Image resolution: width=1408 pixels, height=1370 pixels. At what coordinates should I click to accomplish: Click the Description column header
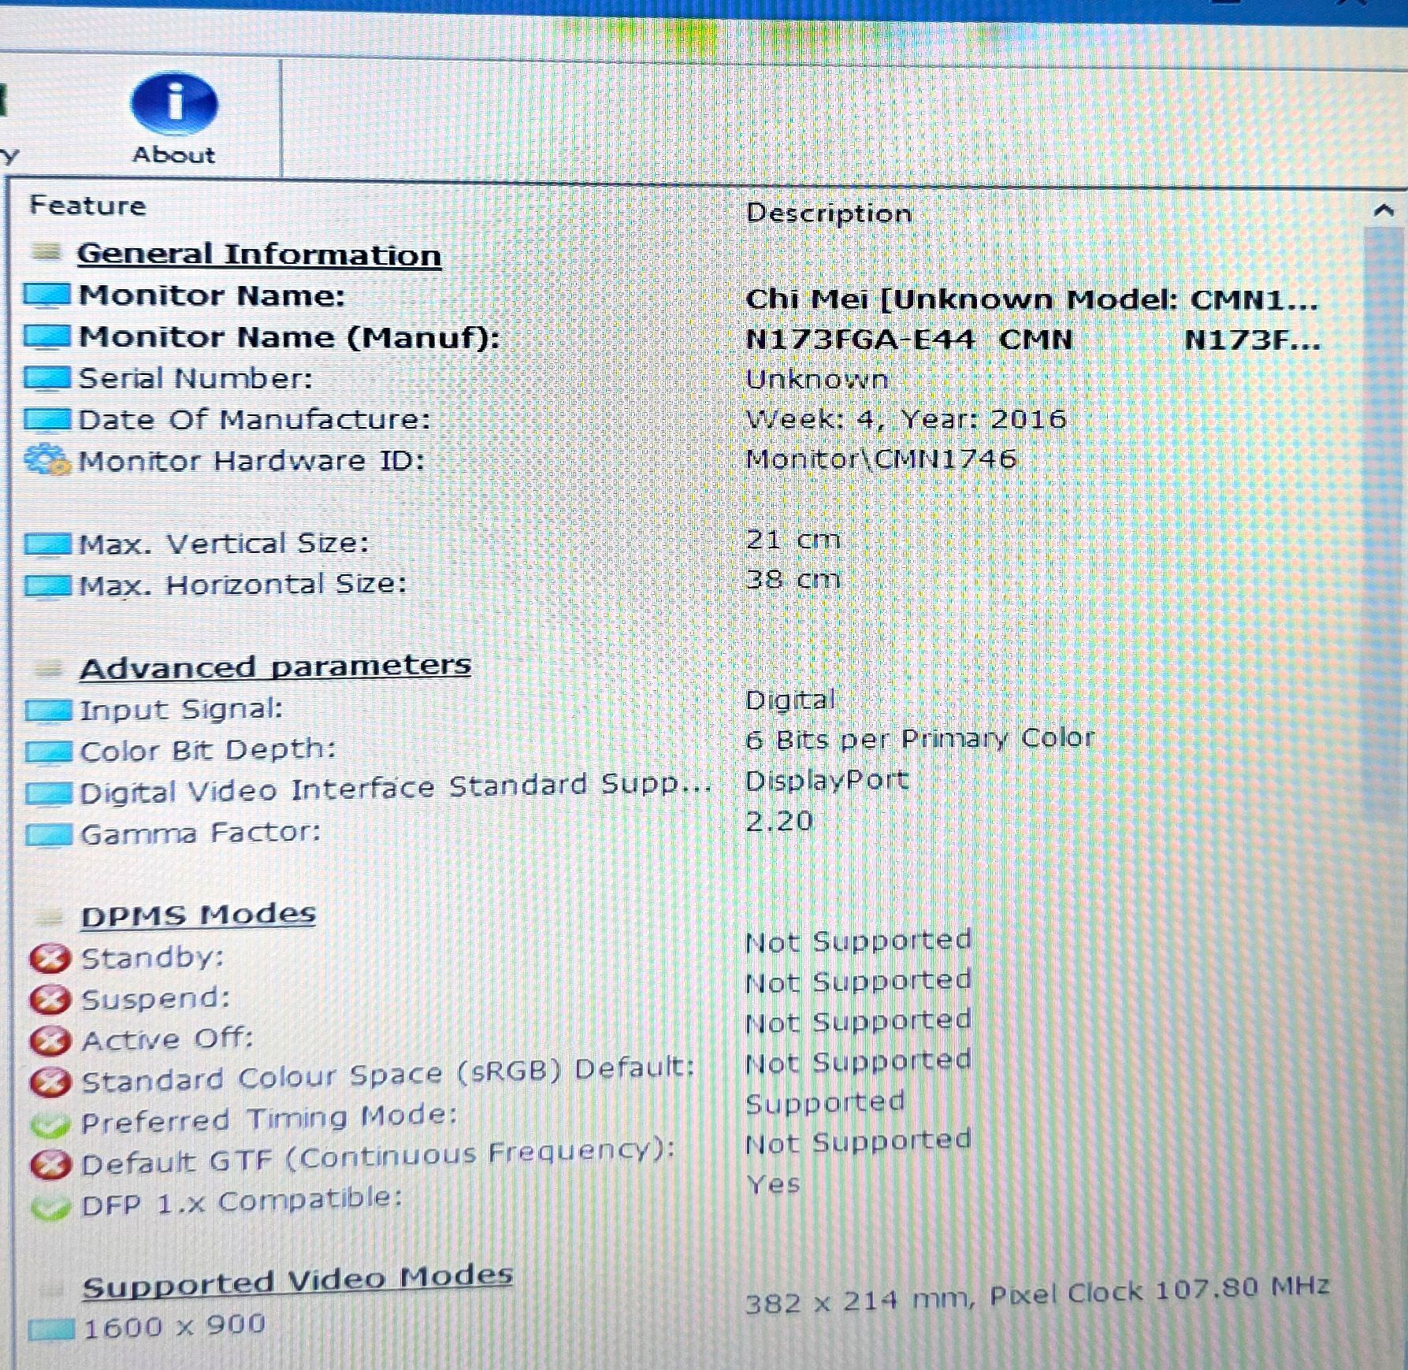[829, 213]
